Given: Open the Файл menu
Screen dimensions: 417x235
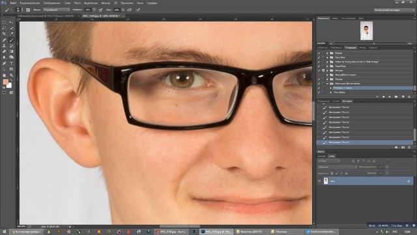Looking at the screenshot, I should (x=13, y=3).
